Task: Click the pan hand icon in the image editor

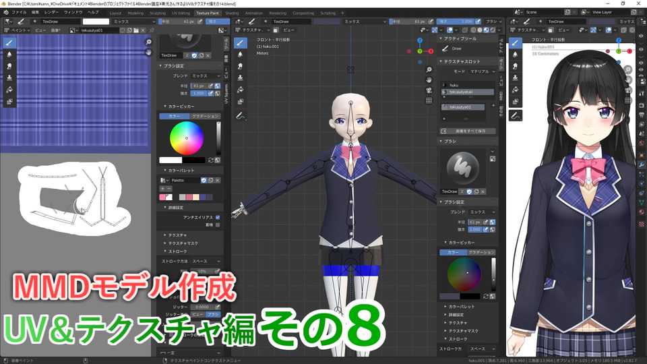Action: 148,52
